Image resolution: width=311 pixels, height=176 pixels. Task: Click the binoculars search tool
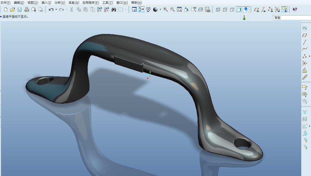point(113,9)
